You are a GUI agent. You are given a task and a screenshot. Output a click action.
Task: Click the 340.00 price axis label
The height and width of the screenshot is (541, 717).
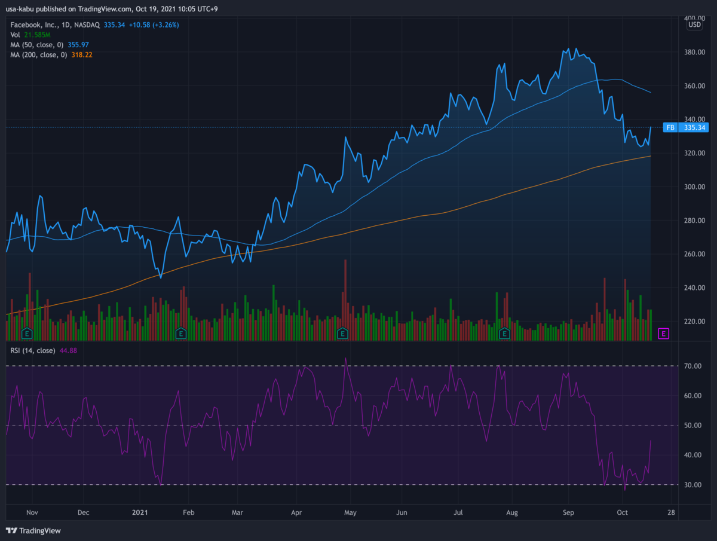[x=694, y=119]
